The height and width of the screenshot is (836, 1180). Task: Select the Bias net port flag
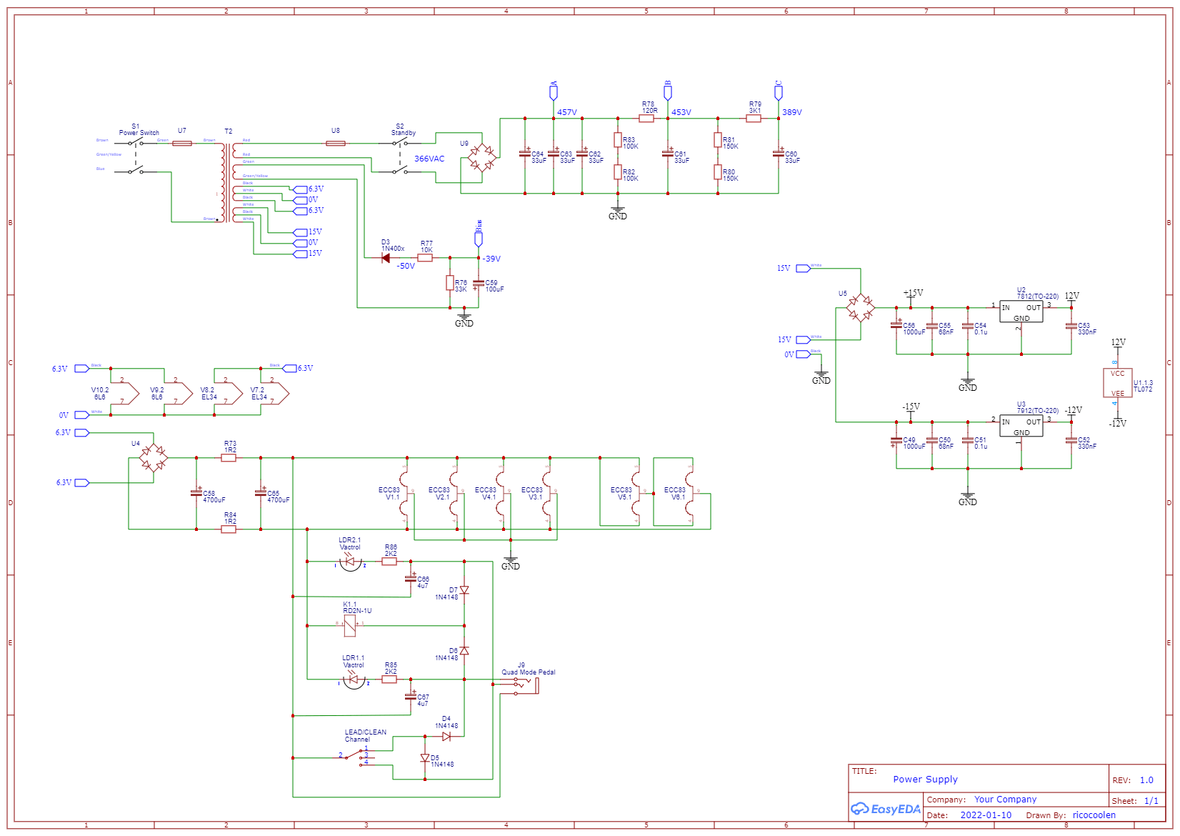click(479, 239)
